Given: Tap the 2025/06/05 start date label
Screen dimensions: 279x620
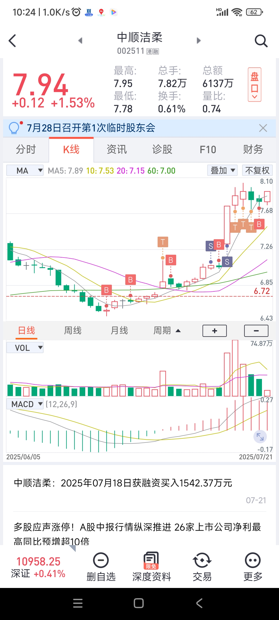Looking at the screenshot, I should tap(23, 457).
